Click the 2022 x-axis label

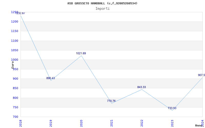point(142,123)
